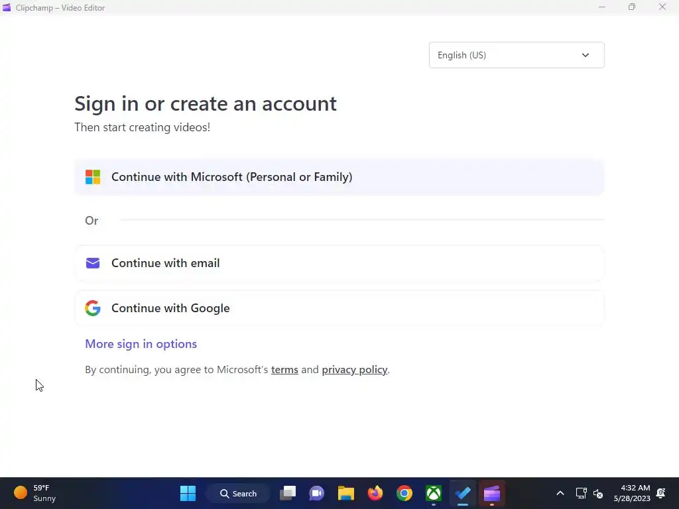Open Task View from the taskbar
The height and width of the screenshot is (509, 679).
[288, 493]
